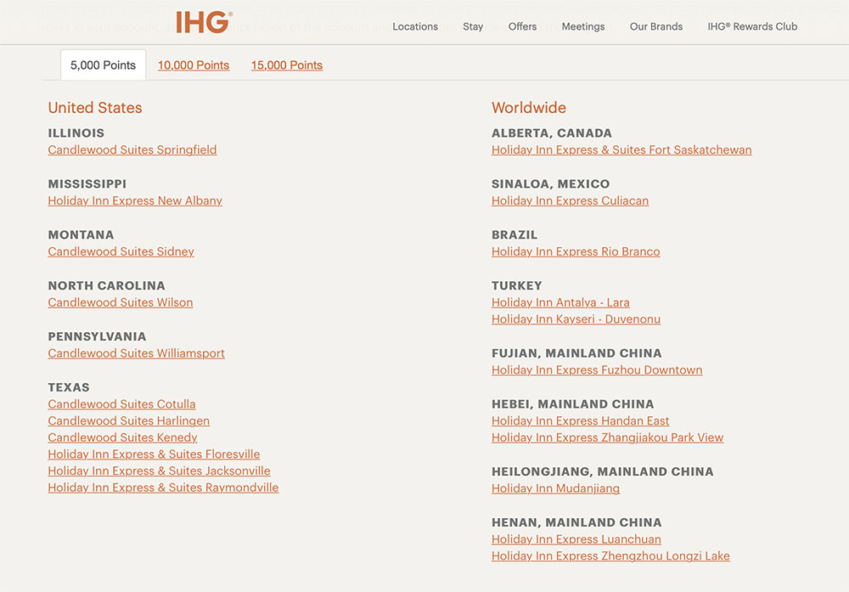Open Candlewood Suites Cotulla link
The image size is (849, 592).
tap(121, 404)
